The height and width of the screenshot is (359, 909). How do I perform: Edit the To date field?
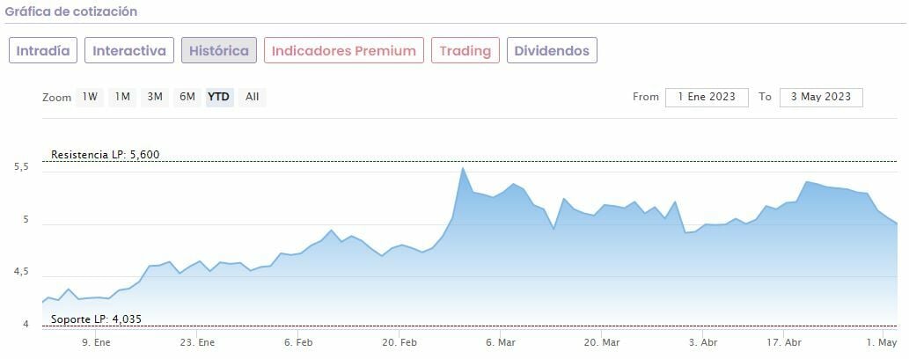tap(820, 97)
